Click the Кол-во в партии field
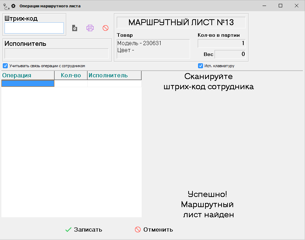The width and height of the screenshot is (305, 240). pos(222,43)
